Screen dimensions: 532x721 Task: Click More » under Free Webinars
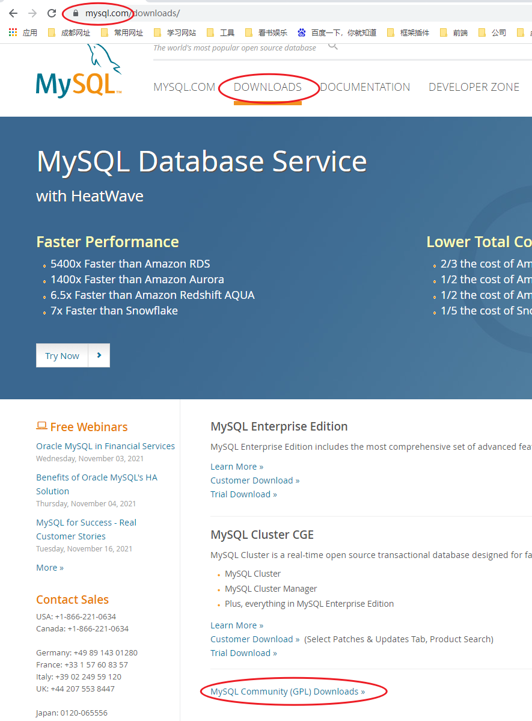(x=50, y=568)
